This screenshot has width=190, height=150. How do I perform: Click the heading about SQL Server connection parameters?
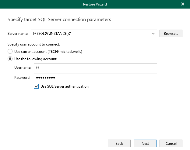(59, 20)
